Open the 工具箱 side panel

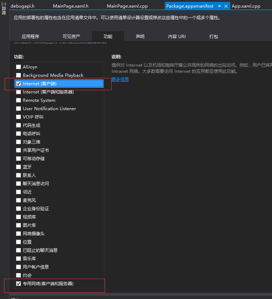[4, 8]
